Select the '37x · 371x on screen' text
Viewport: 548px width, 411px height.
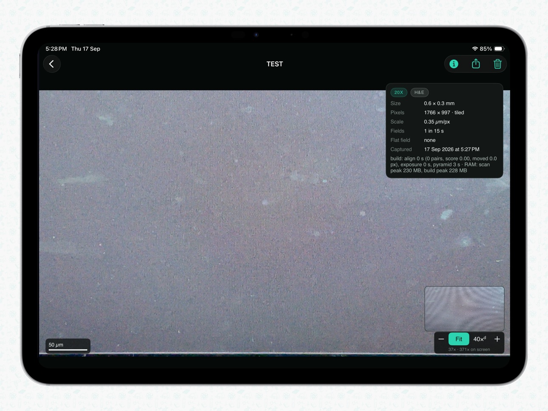click(469, 349)
